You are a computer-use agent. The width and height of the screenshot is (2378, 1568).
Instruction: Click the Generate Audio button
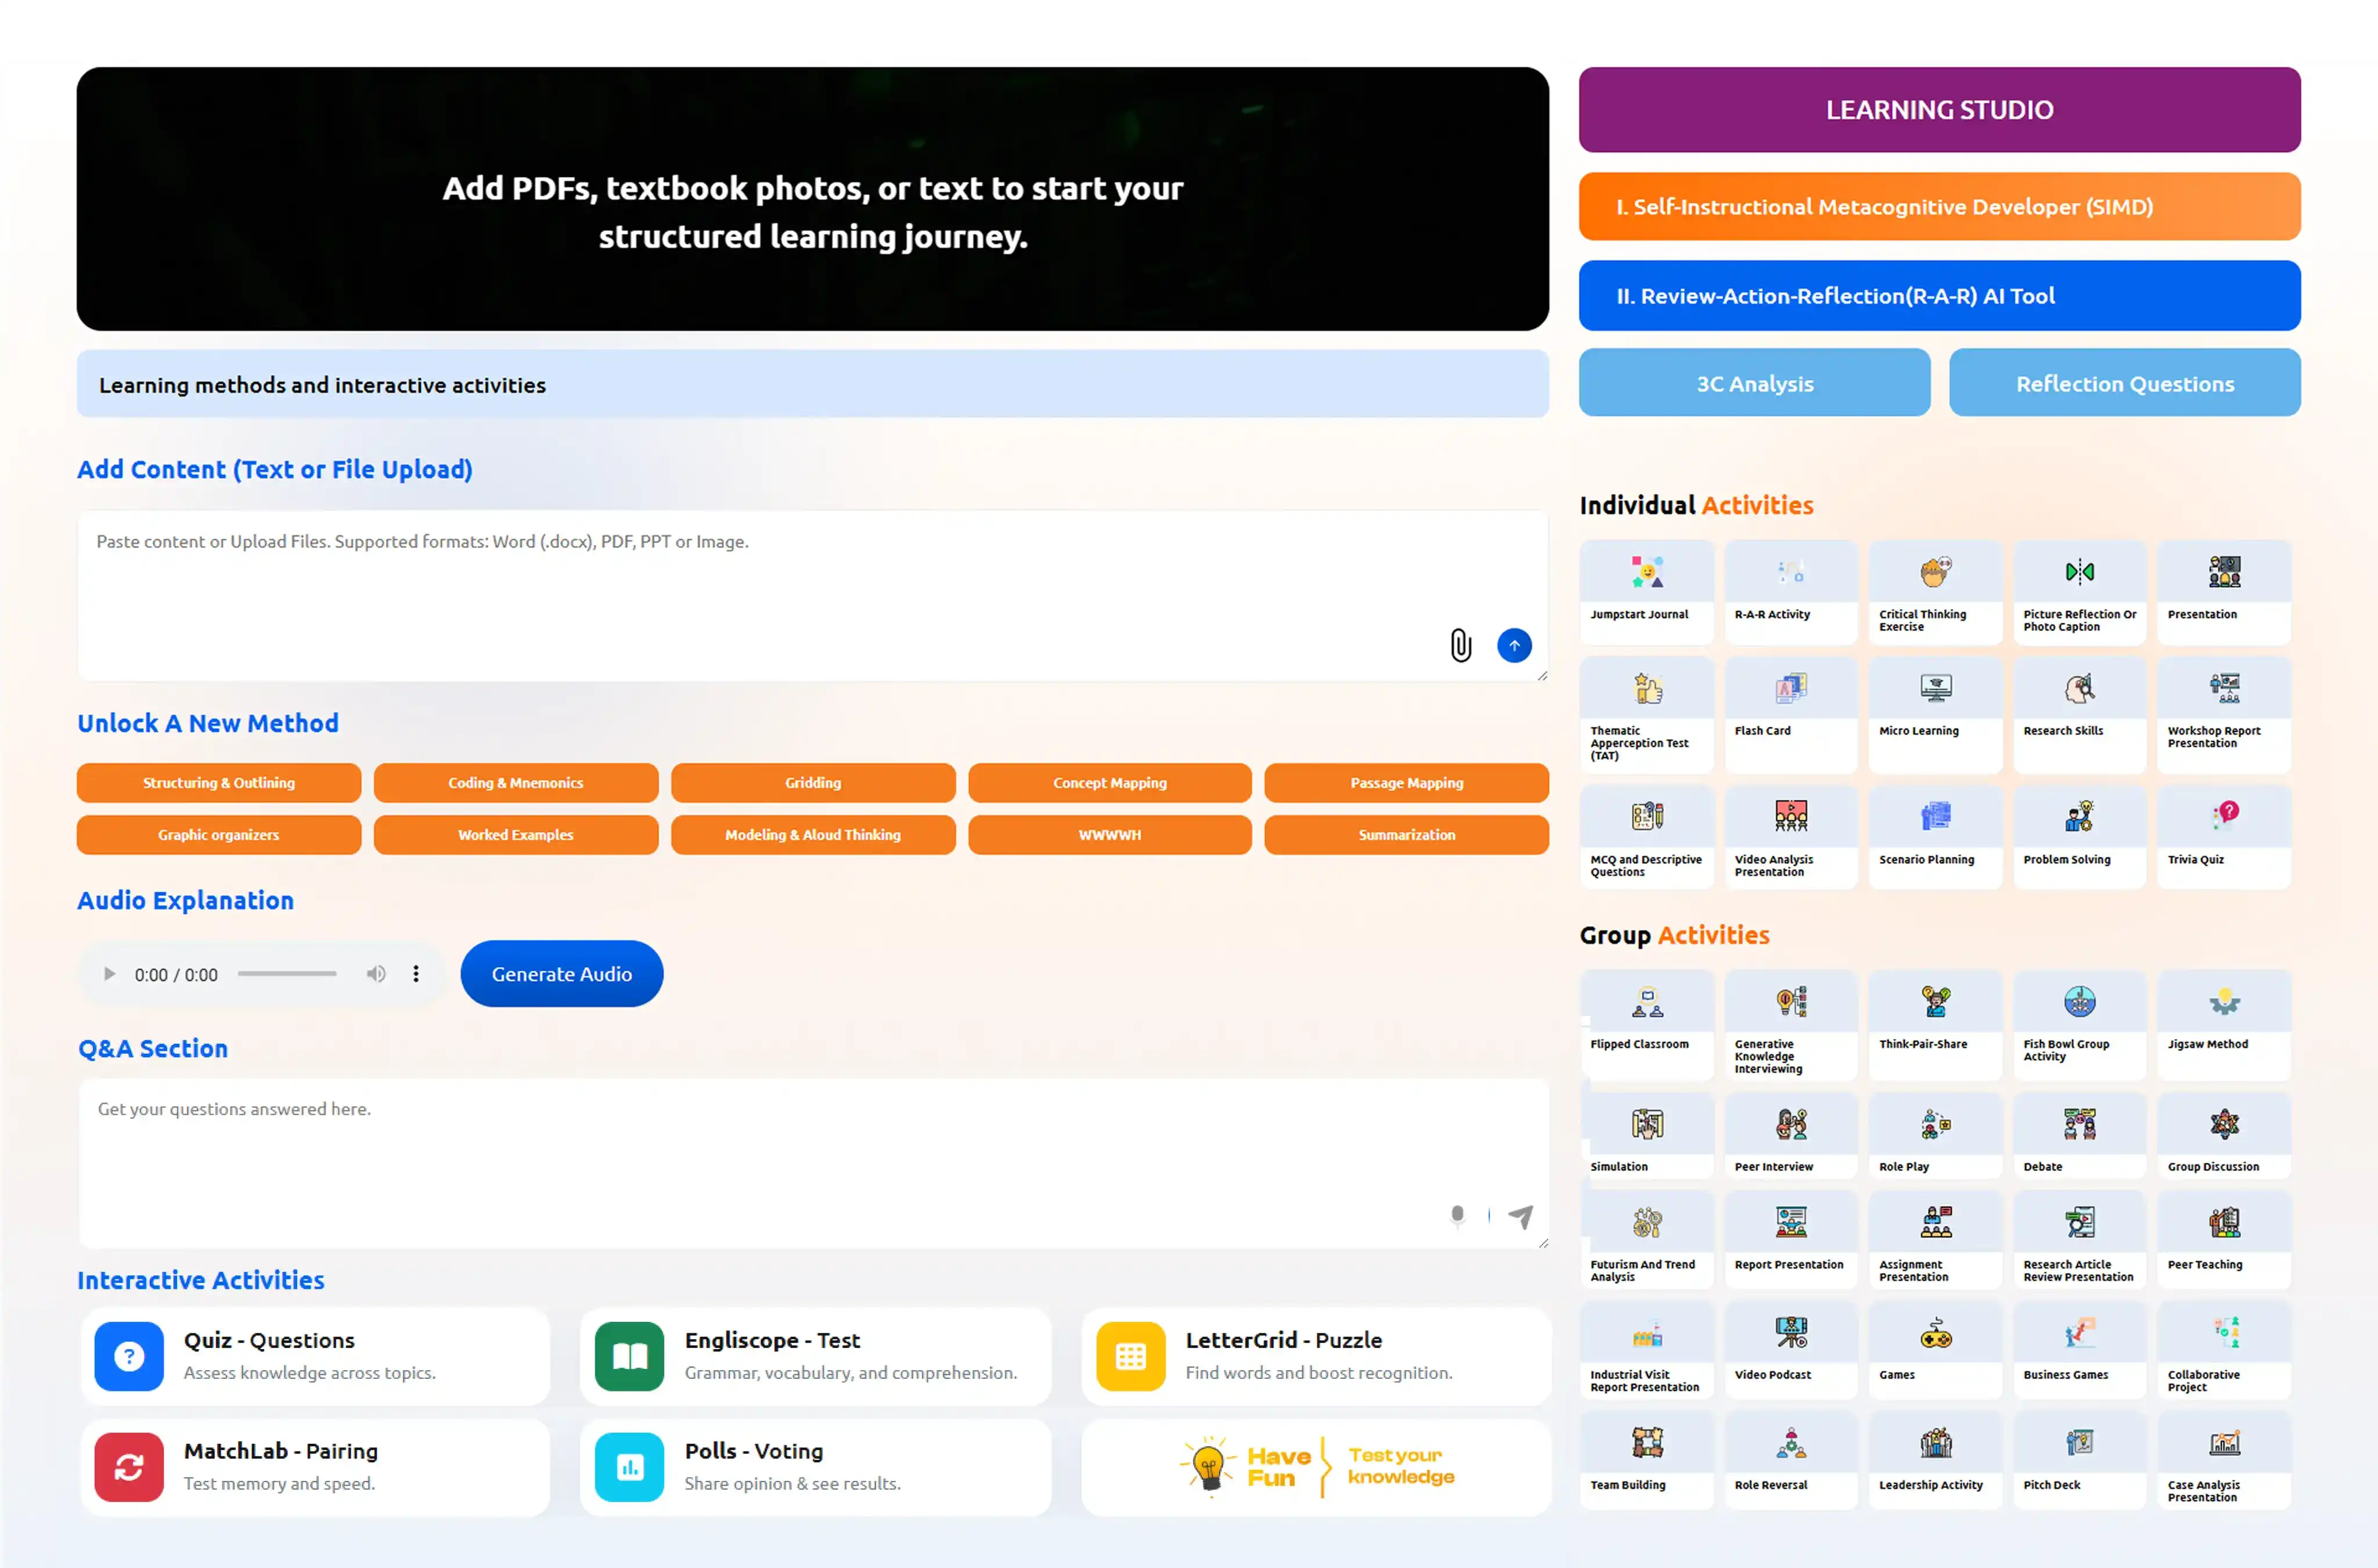tap(561, 974)
